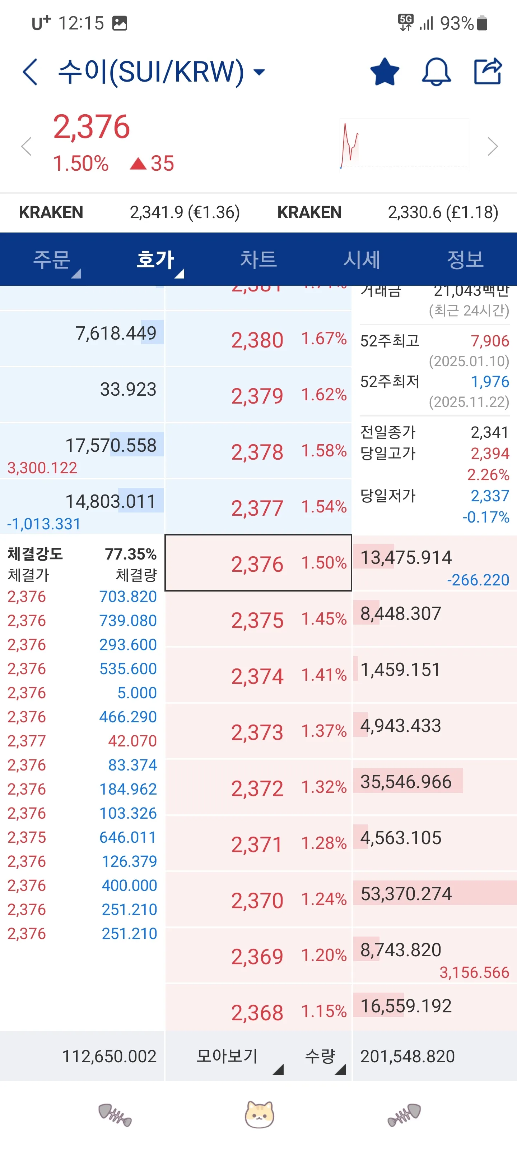517x1150 pixels.
Task: Tap the 2,370 bid volume bar
Action: coord(434,894)
